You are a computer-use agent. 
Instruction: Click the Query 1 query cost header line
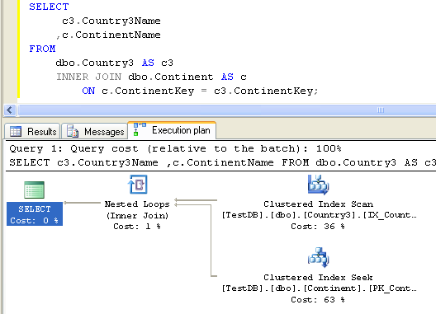[x=175, y=148]
